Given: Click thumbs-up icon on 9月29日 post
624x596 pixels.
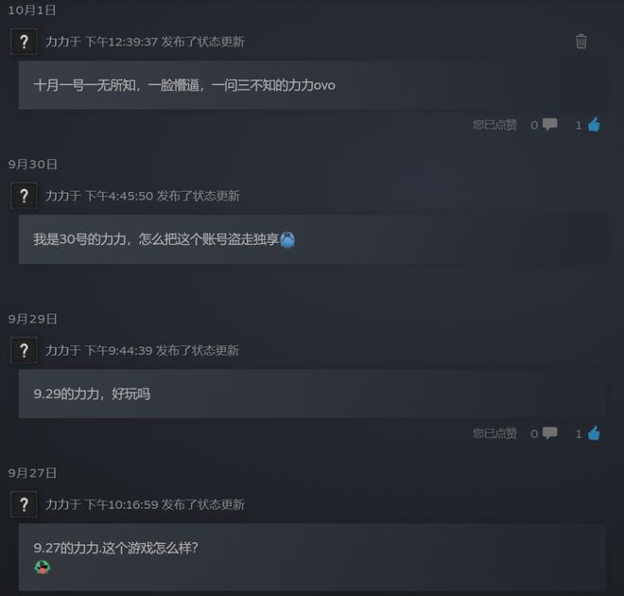Looking at the screenshot, I should [x=594, y=432].
